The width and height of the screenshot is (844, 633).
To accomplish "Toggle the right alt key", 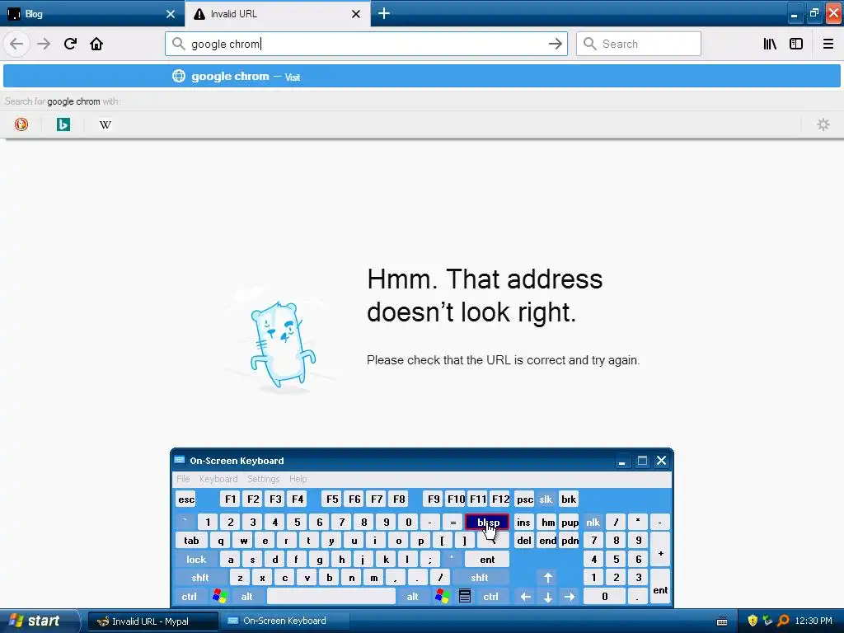I will 413,597.
